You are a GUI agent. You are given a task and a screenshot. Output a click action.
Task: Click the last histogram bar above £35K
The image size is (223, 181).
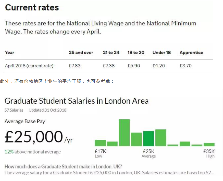click(x=209, y=144)
